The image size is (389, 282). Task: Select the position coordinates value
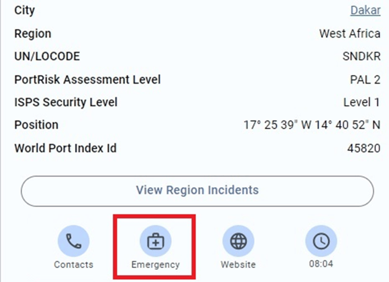312,125
